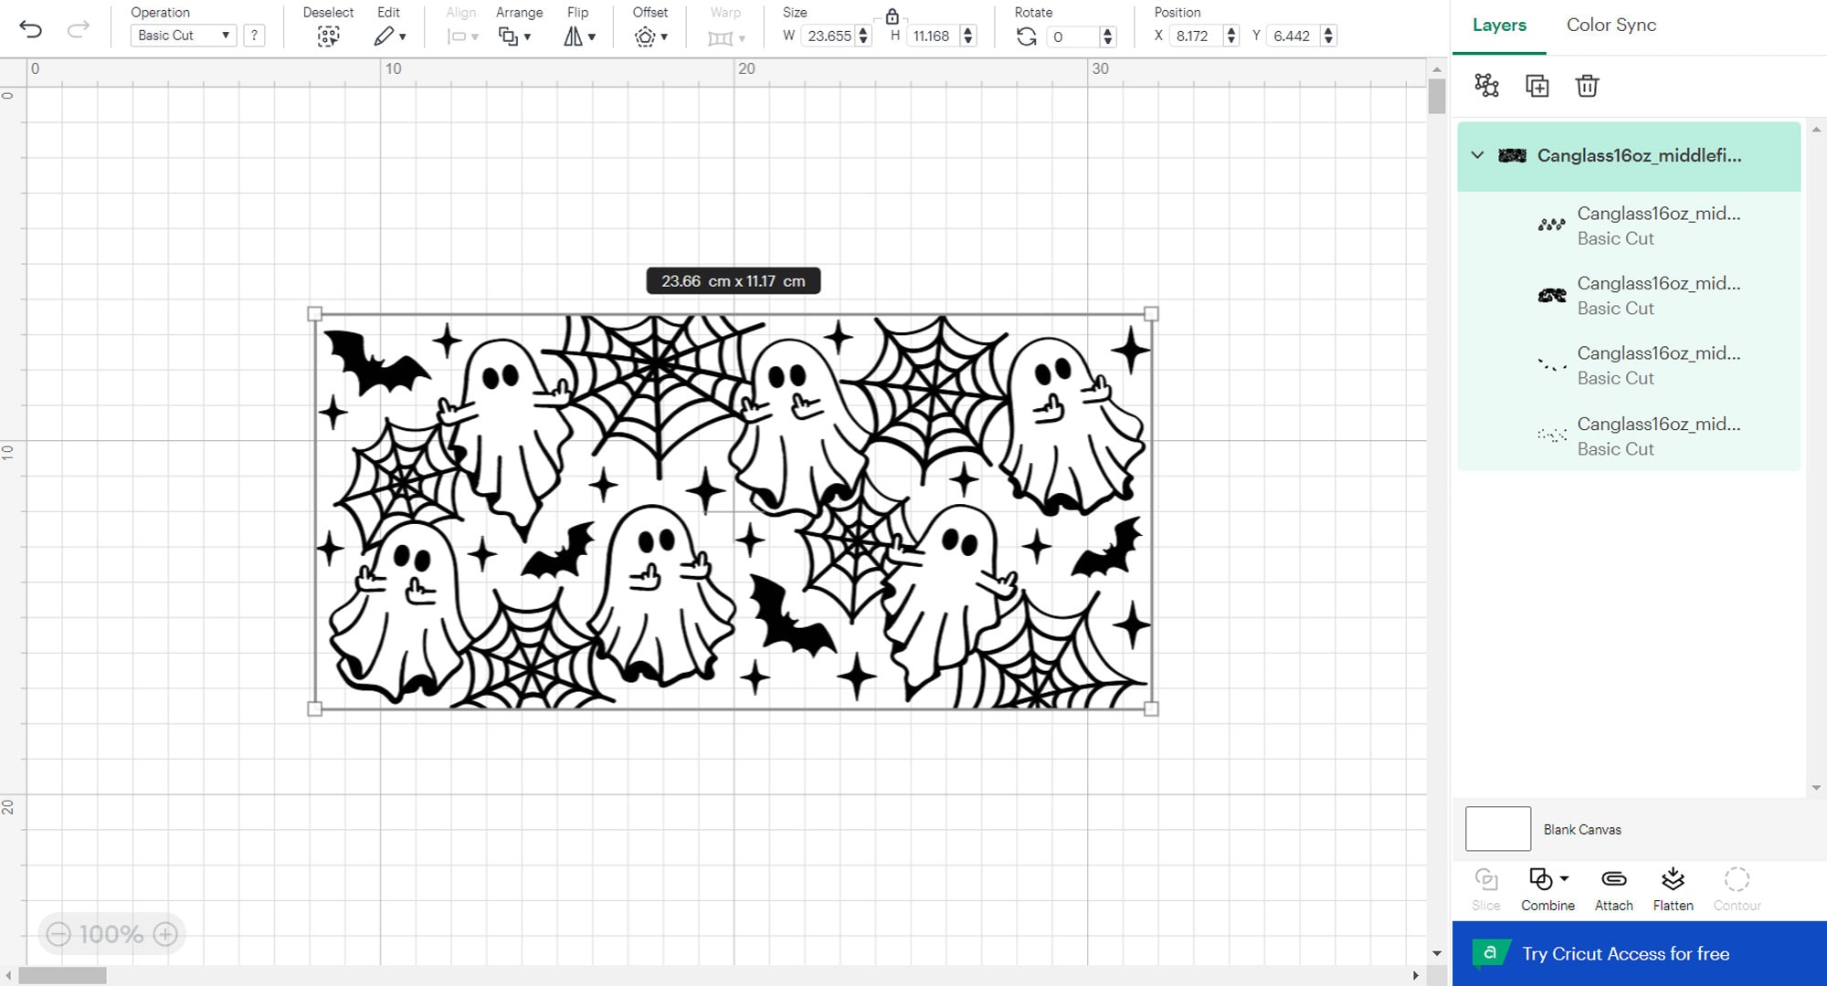This screenshot has width=1827, height=986.
Task: Click the Rotate stepper arrows
Action: [1108, 37]
